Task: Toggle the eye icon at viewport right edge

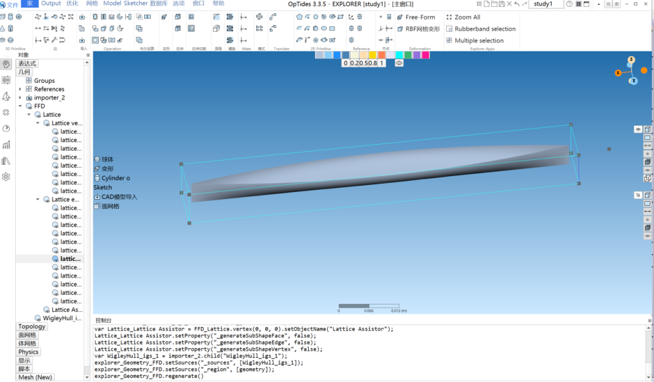Action: coord(638,130)
